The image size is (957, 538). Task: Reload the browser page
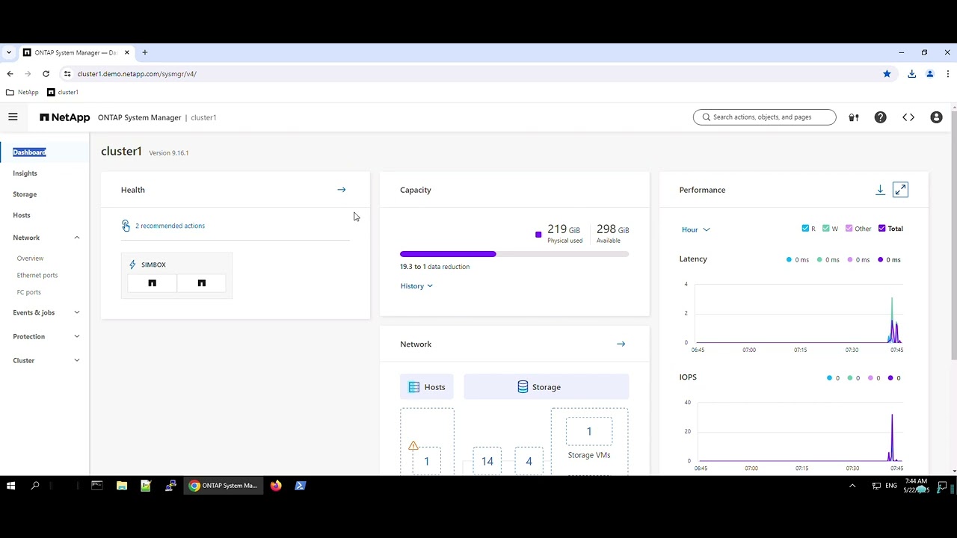click(46, 74)
